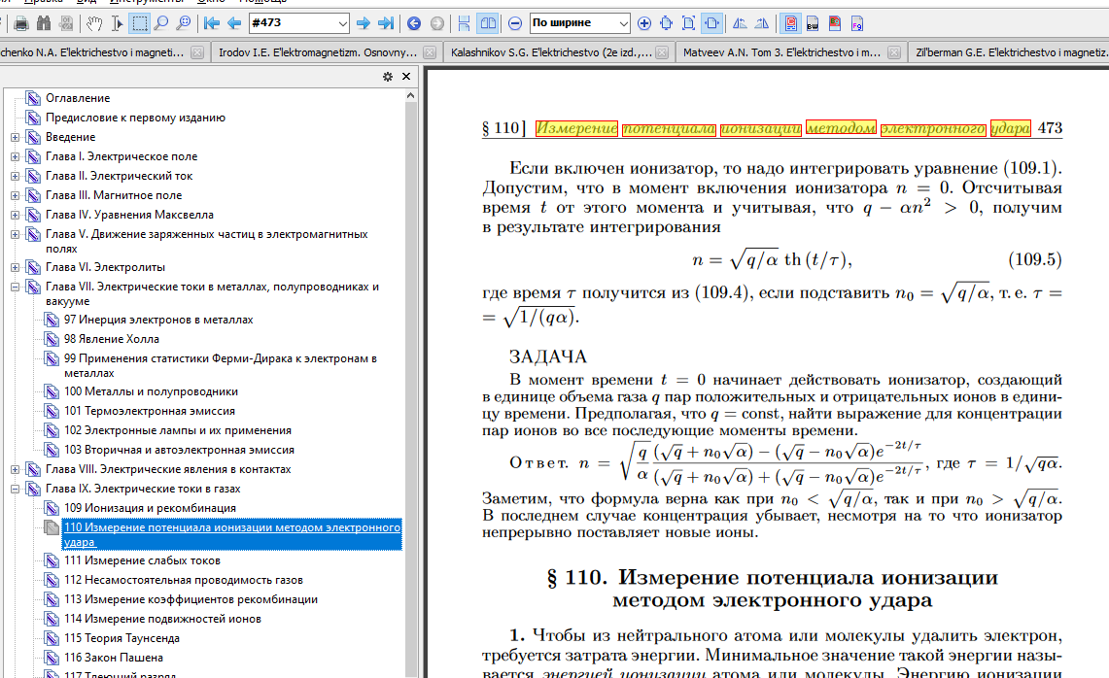Close the first tab ending 'magneti…'
The width and height of the screenshot is (1109, 678).
click(x=197, y=52)
